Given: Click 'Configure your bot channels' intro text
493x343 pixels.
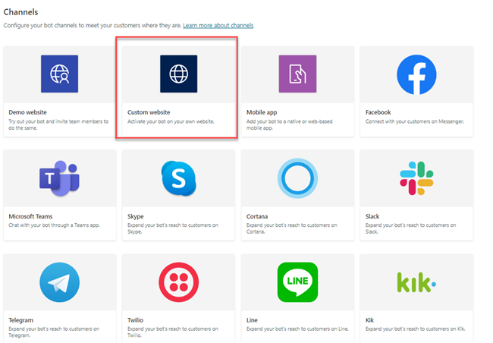Looking at the screenshot, I should [x=93, y=26].
